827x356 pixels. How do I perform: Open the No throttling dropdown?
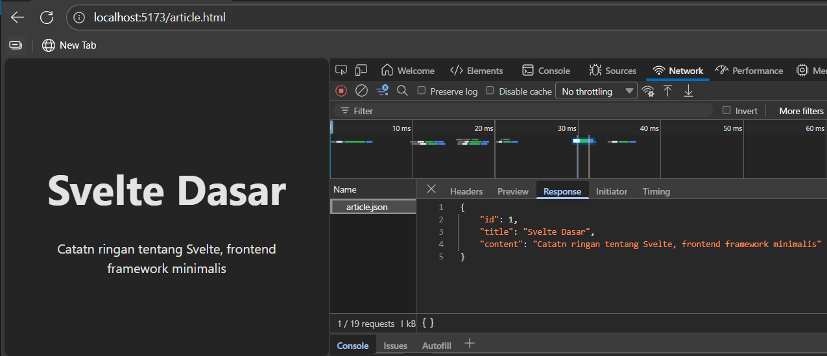(x=597, y=91)
